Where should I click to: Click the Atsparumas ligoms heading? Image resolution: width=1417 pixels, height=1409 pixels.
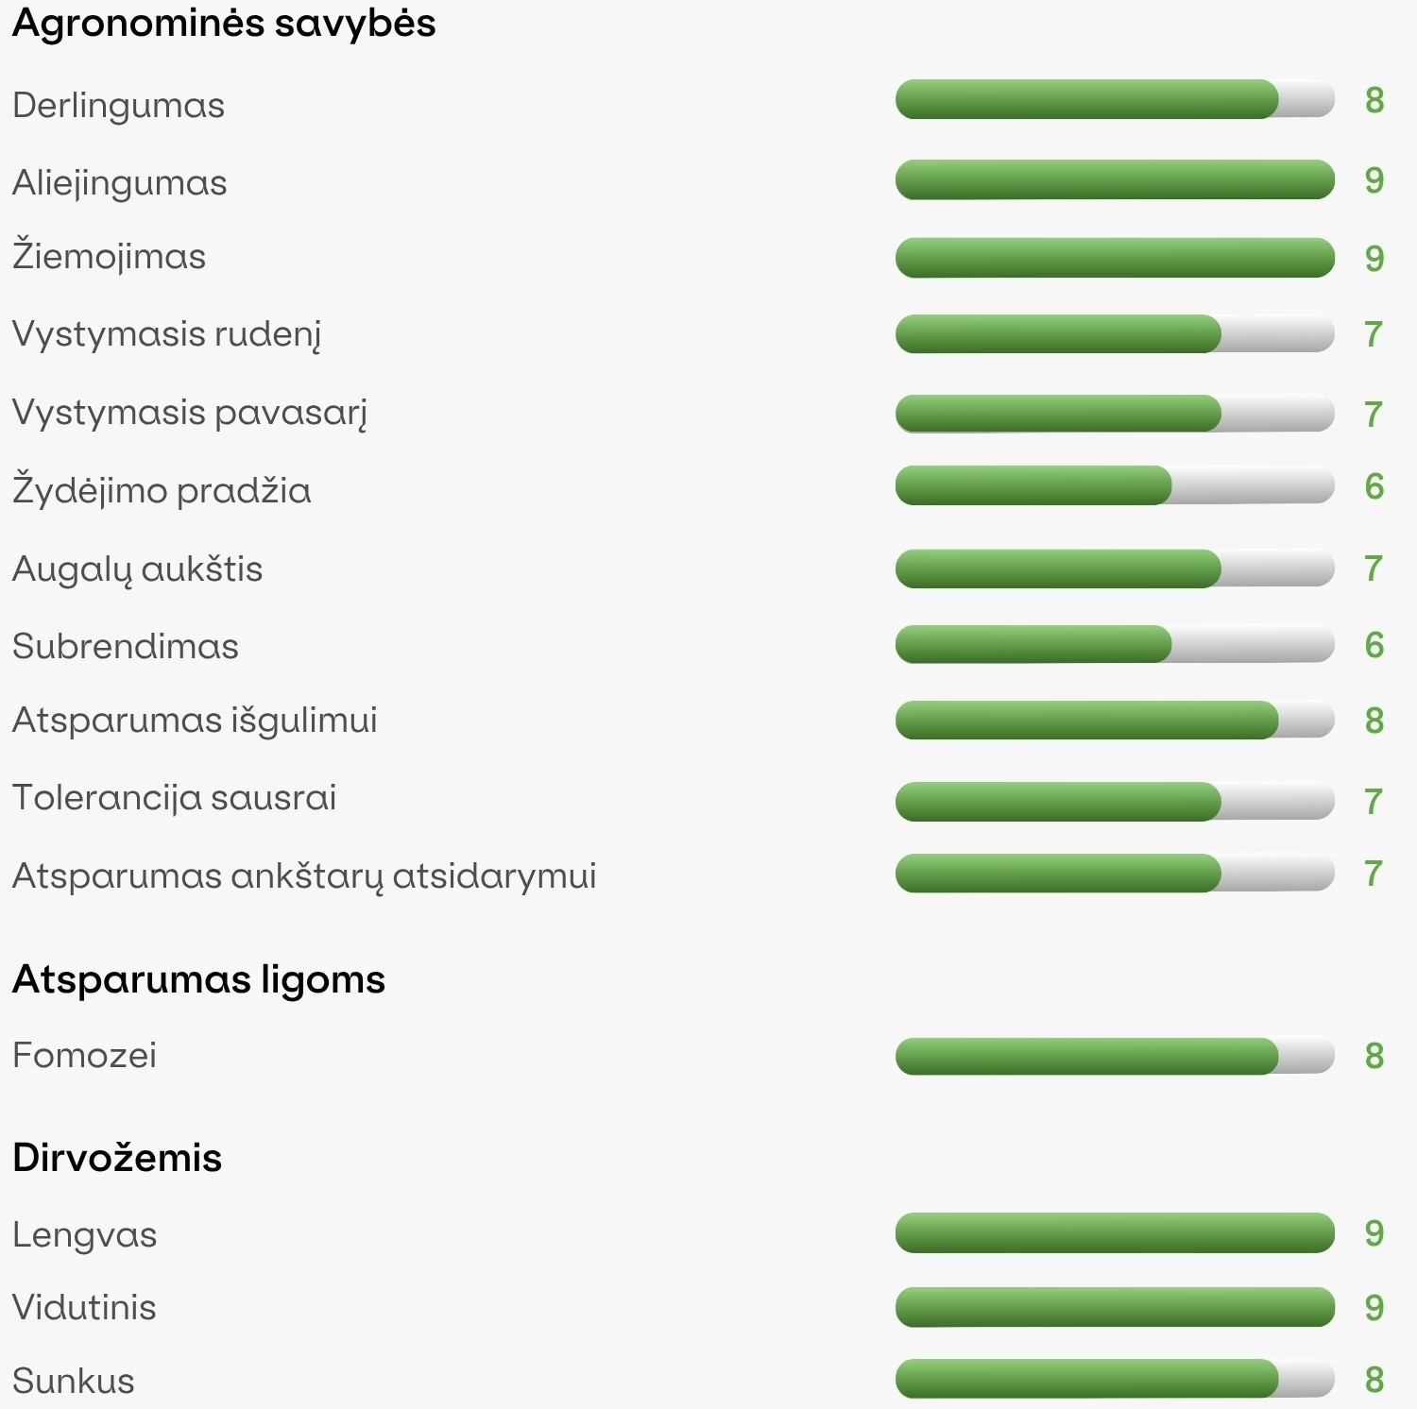tap(198, 980)
